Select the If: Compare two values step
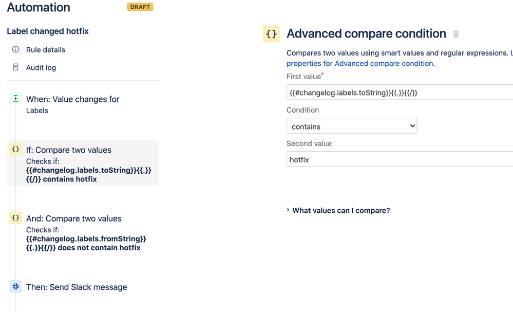Viewport: 513px width, 312px height. coord(83,163)
